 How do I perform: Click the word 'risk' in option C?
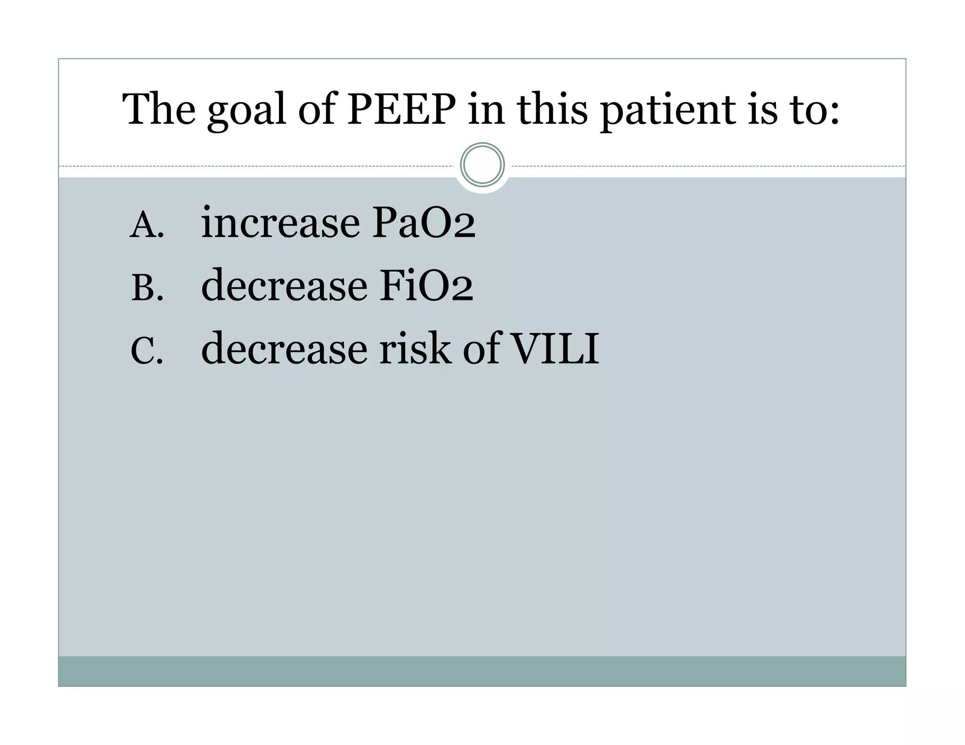click(x=415, y=348)
